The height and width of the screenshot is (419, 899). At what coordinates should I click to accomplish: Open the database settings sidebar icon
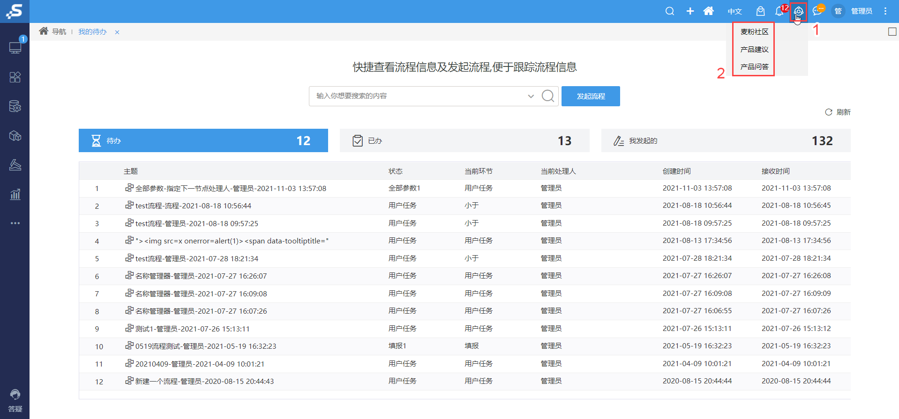(x=15, y=106)
